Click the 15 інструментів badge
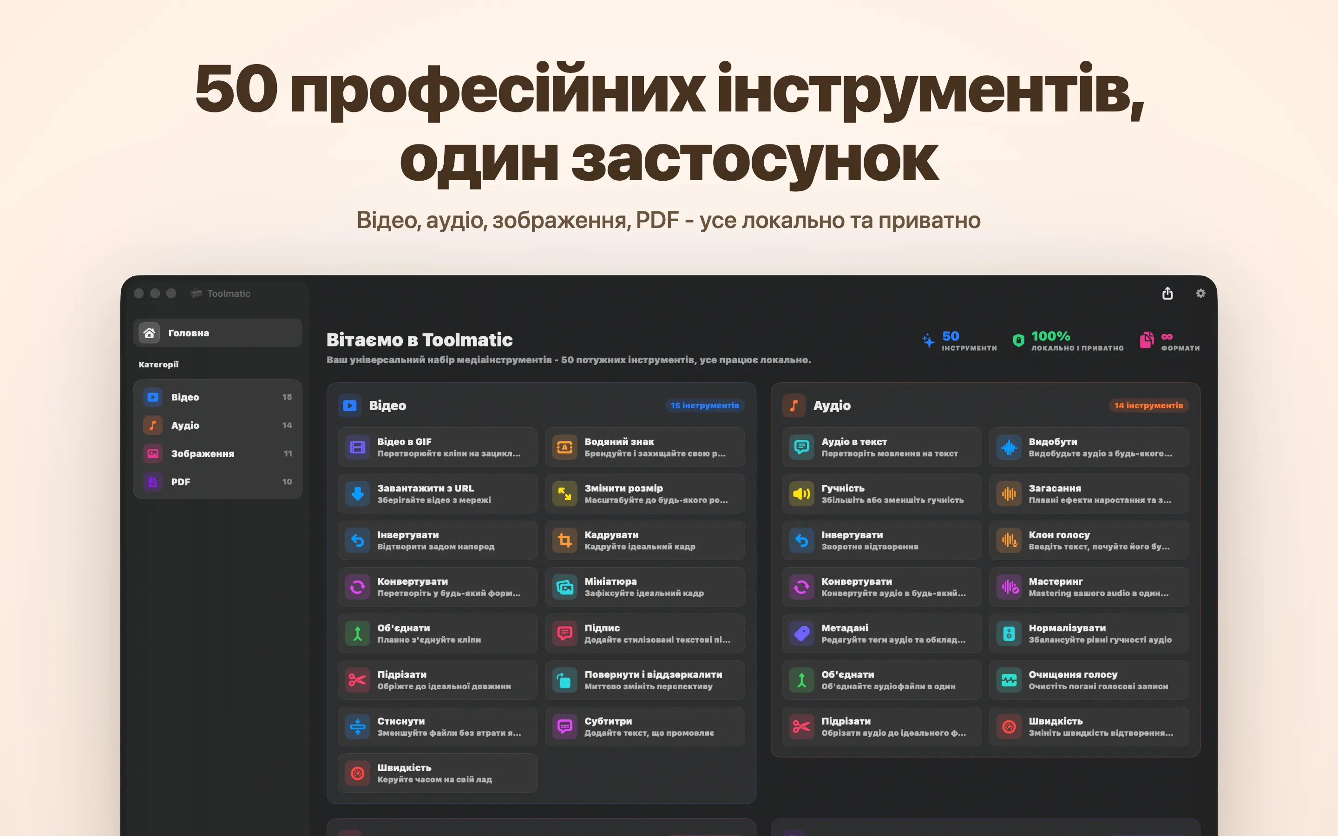 pyautogui.click(x=704, y=405)
